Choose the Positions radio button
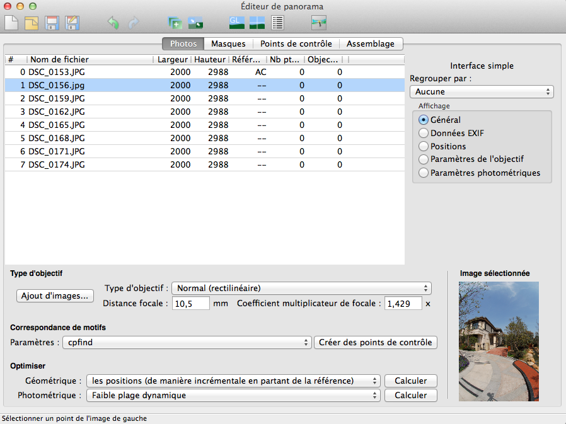Screen dimensions: 566x424 pyautogui.click(x=424, y=146)
